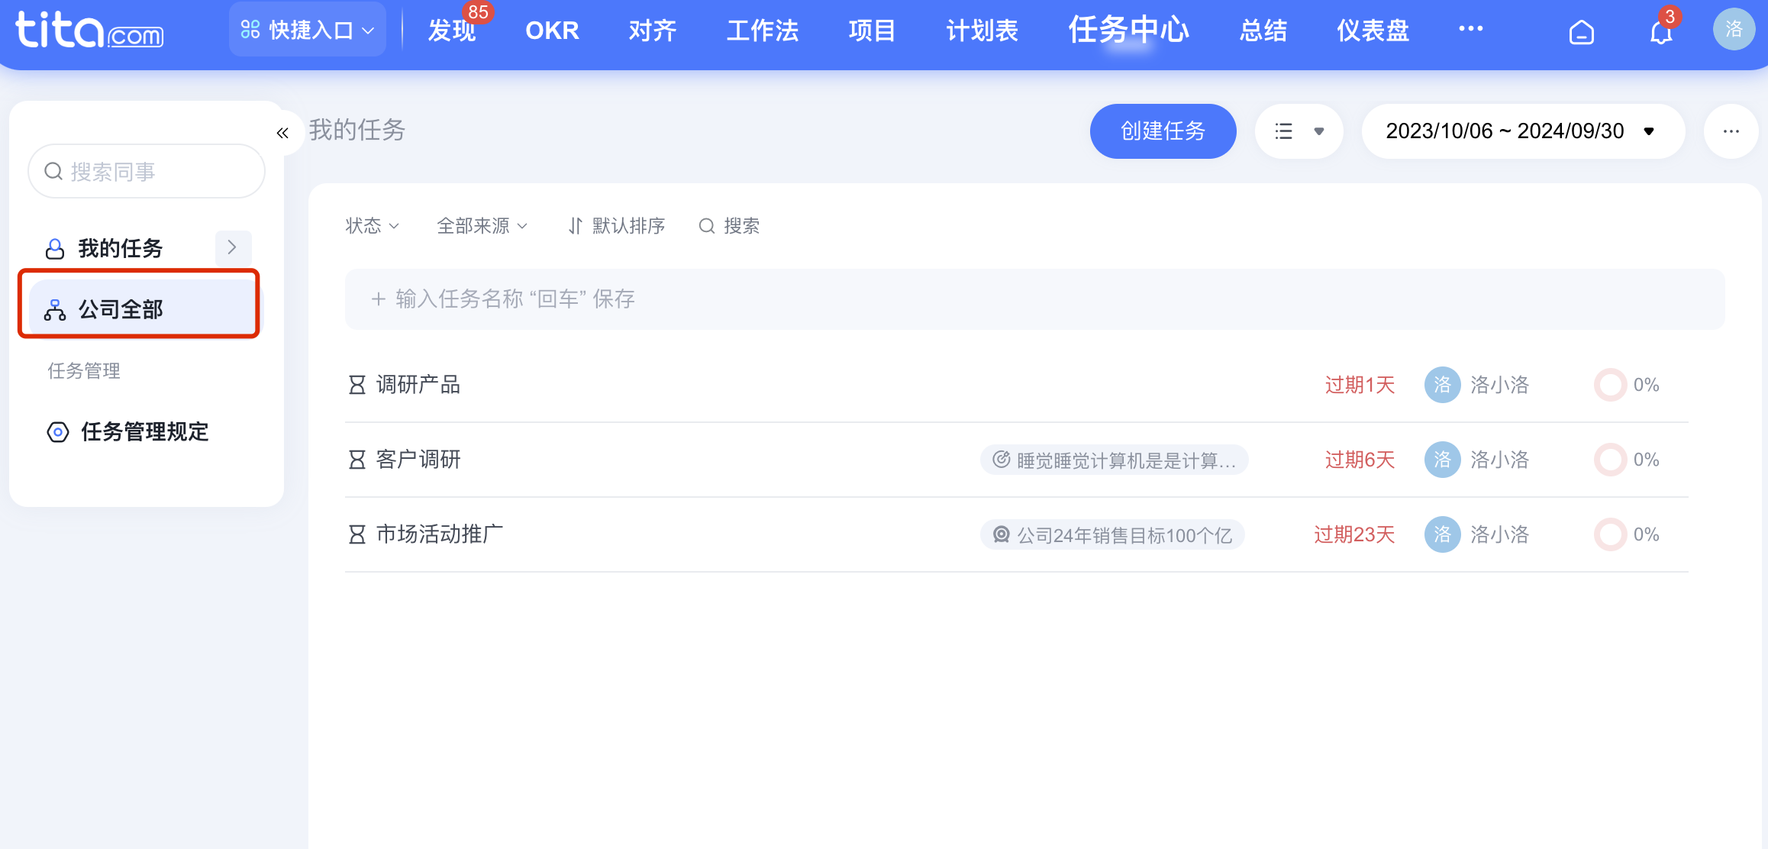Image resolution: width=1768 pixels, height=849 pixels.
Task: Click the 过期23天 label on 市场活动推广
Action: click(1354, 534)
